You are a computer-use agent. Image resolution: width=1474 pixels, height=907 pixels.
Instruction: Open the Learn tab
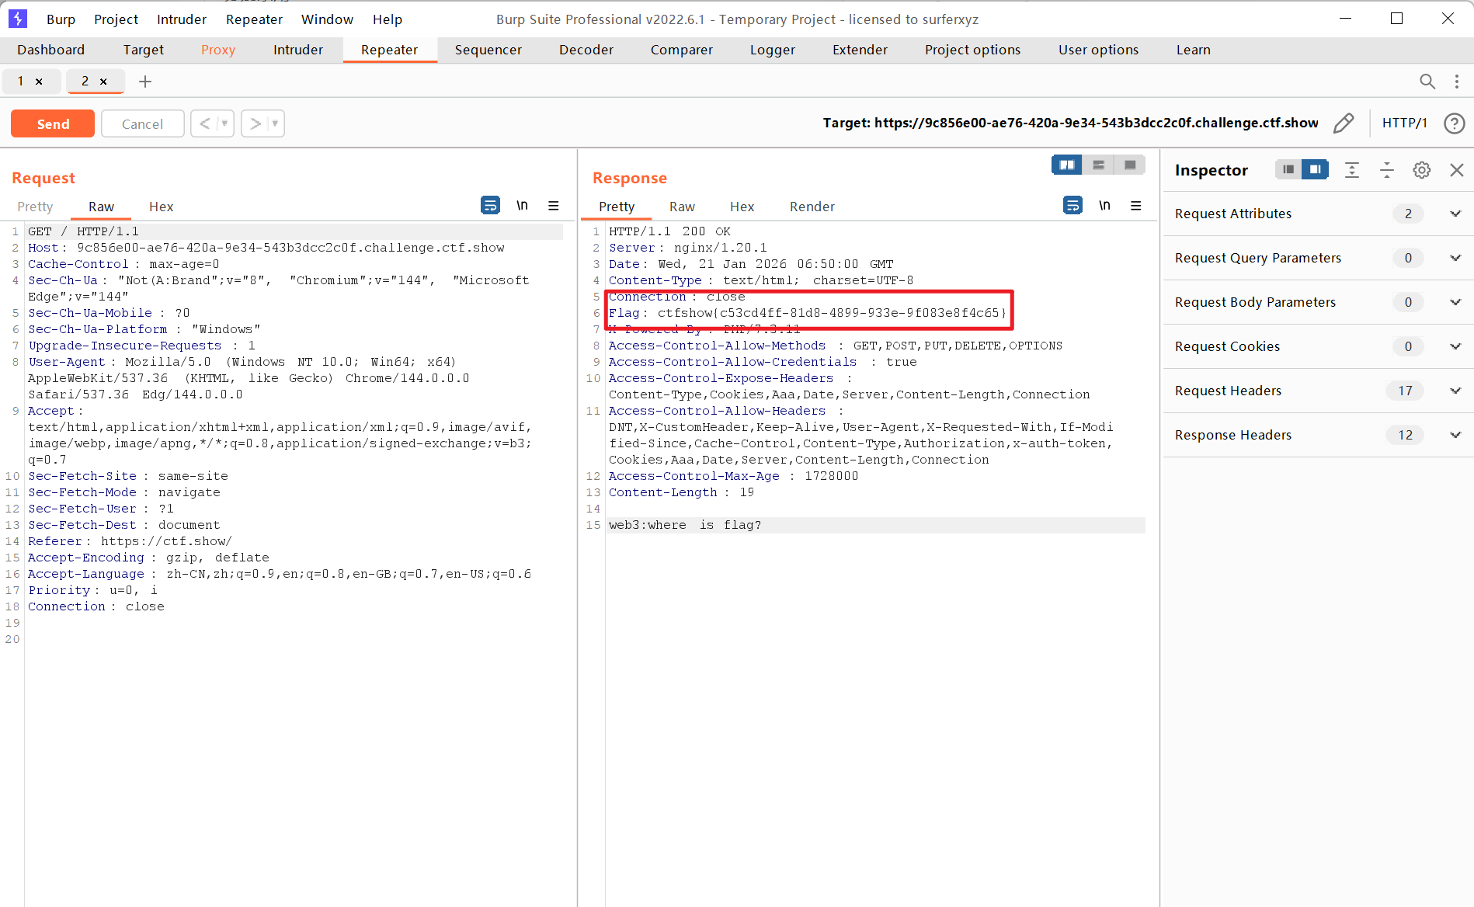coord(1194,50)
